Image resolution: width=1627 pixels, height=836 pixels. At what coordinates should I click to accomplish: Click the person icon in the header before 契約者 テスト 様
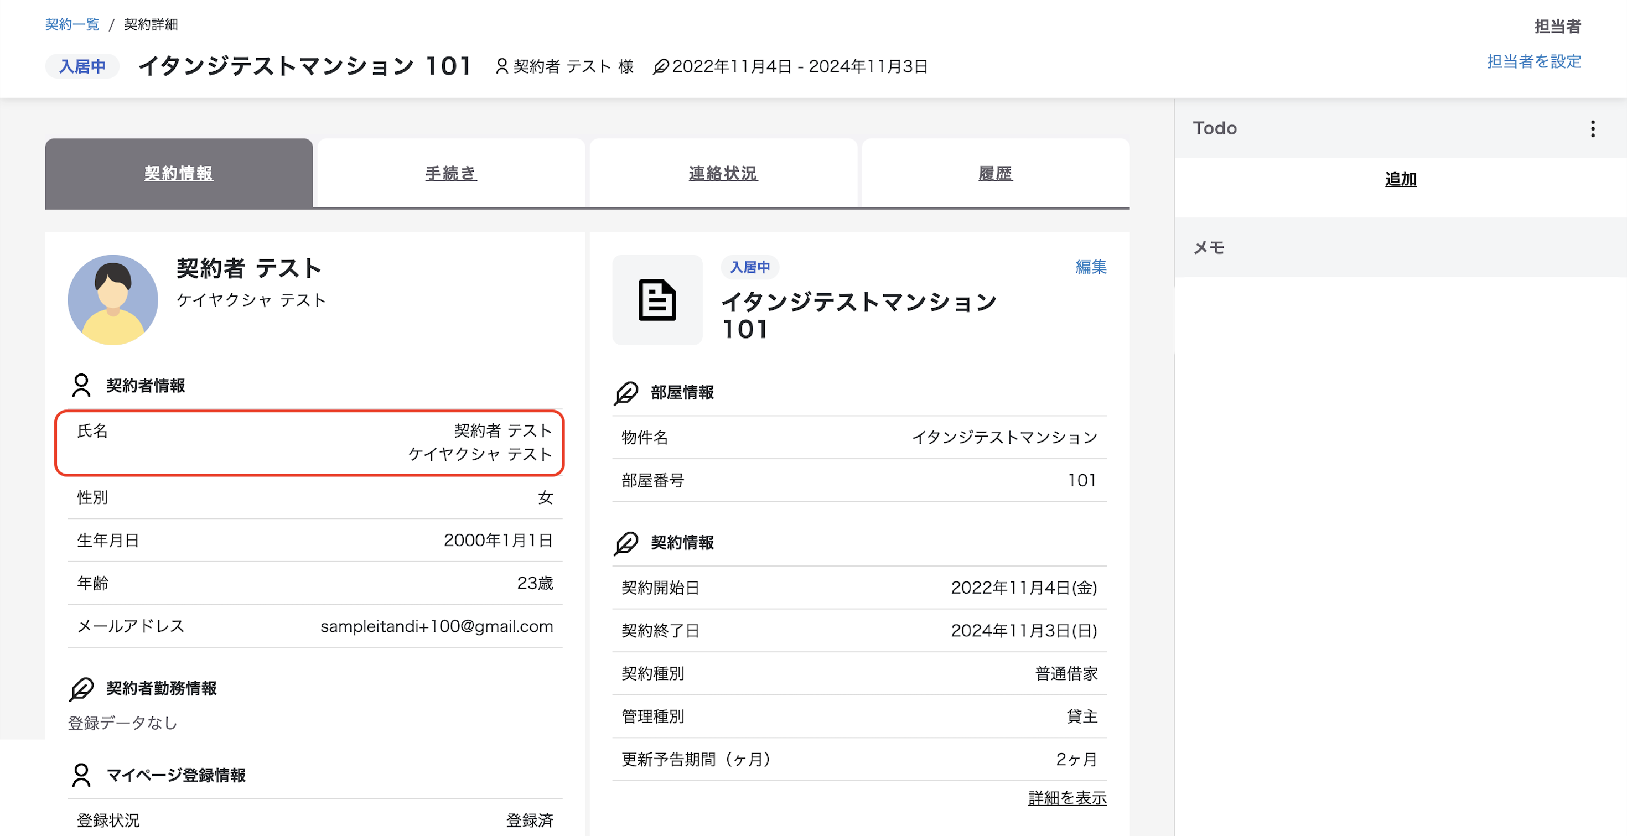pyautogui.click(x=501, y=66)
